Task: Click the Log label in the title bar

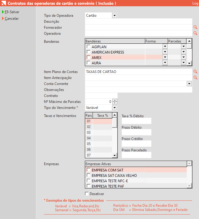Action: click(195, 3)
